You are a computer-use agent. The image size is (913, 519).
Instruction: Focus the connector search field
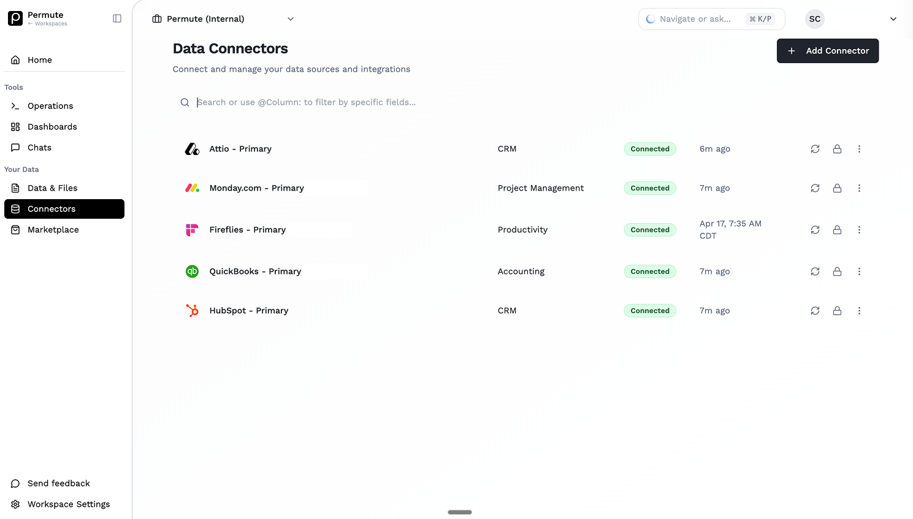tap(368, 102)
